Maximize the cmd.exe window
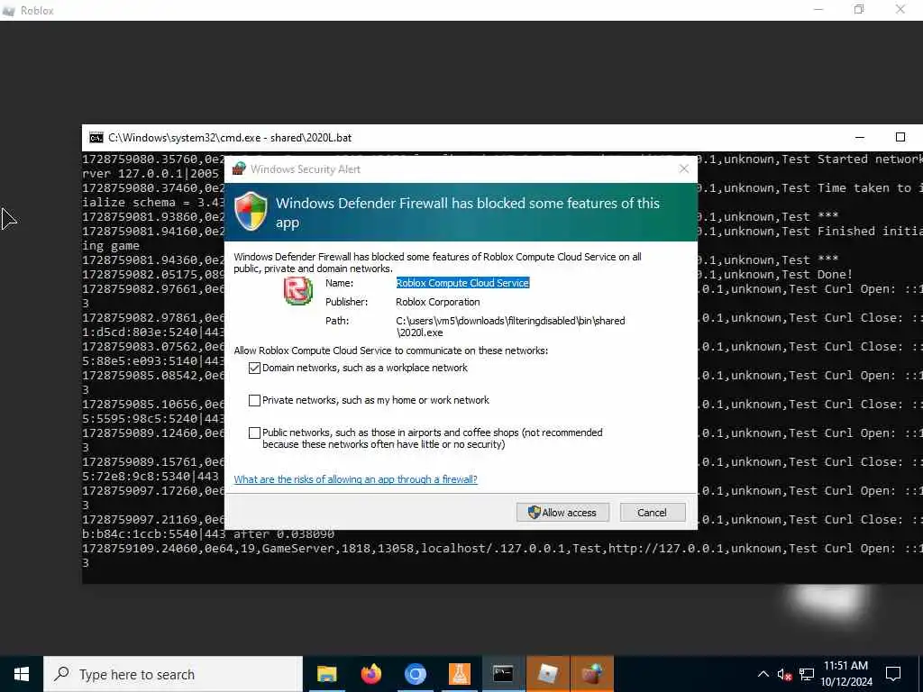 [x=900, y=138]
